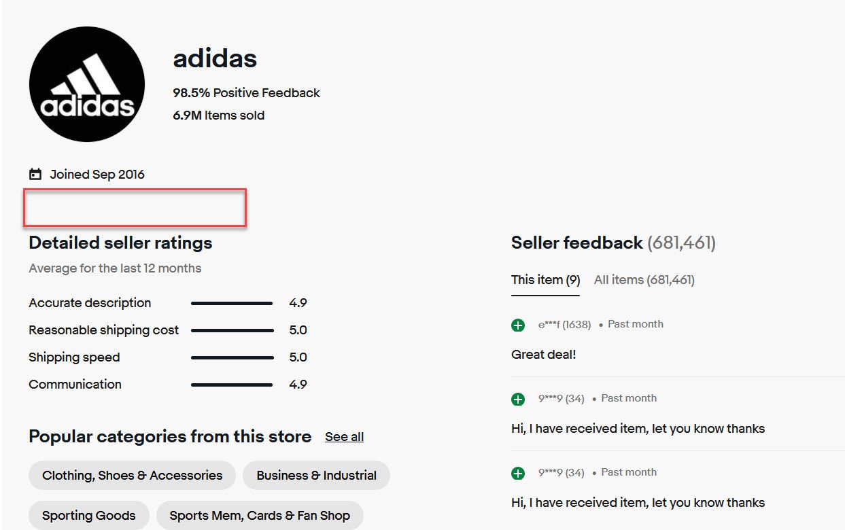Open Sports Mem, Cards & Fan Shop category
The width and height of the screenshot is (845, 530).
pyautogui.click(x=260, y=516)
